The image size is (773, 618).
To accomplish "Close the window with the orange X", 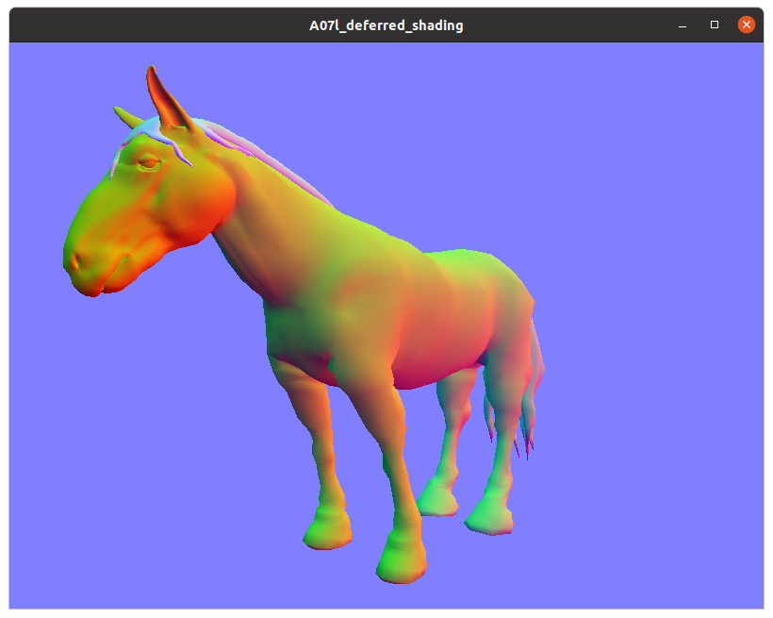I will click(x=746, y=25).
